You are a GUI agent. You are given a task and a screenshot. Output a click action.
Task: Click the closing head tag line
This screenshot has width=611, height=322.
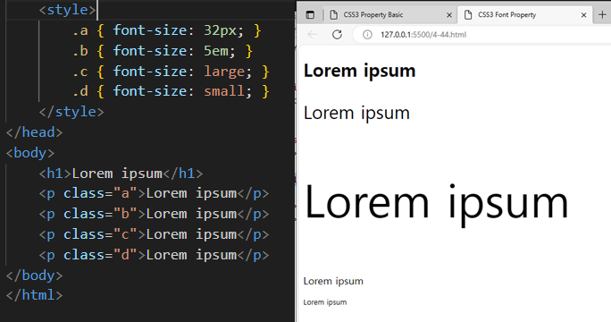[34, 132]
